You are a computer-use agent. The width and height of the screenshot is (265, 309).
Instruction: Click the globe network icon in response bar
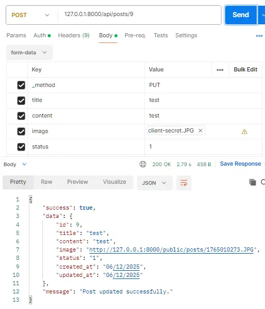coord(143,164)
